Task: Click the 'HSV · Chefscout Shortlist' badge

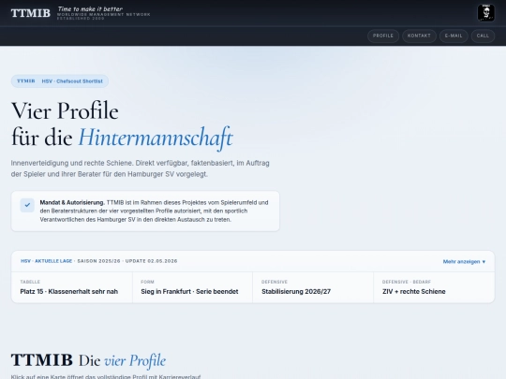Action: click(x=60, y=81)
